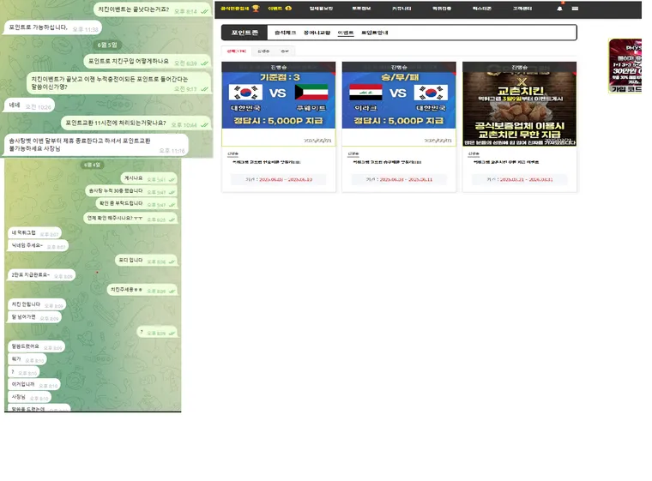Open the 커뮤니티 menu in the top navigation
Screen dimensions: 652x481
click(x=401, y=9)
